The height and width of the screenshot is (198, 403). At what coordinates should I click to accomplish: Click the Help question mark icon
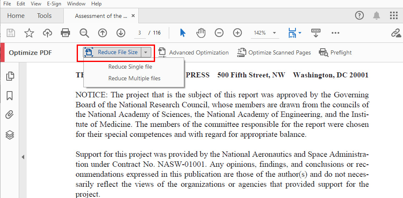click(359, 16)
